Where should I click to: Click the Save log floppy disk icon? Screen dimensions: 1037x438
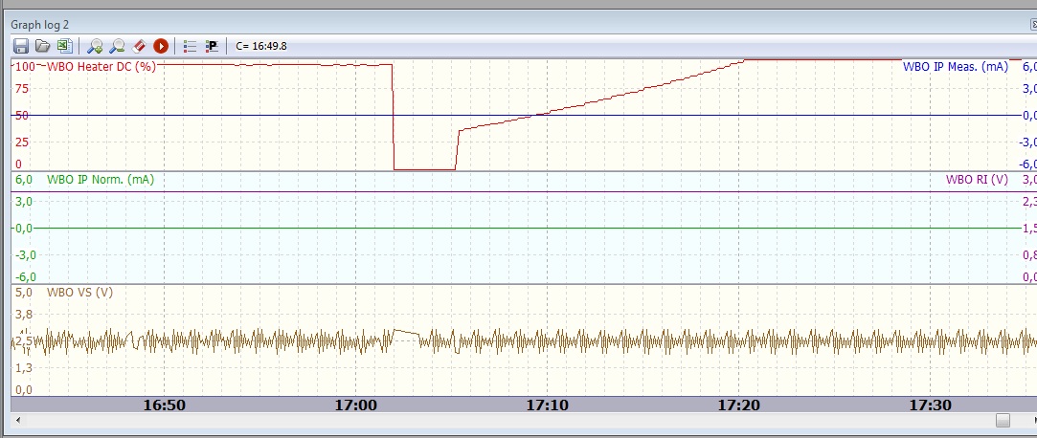click(20, 45)
